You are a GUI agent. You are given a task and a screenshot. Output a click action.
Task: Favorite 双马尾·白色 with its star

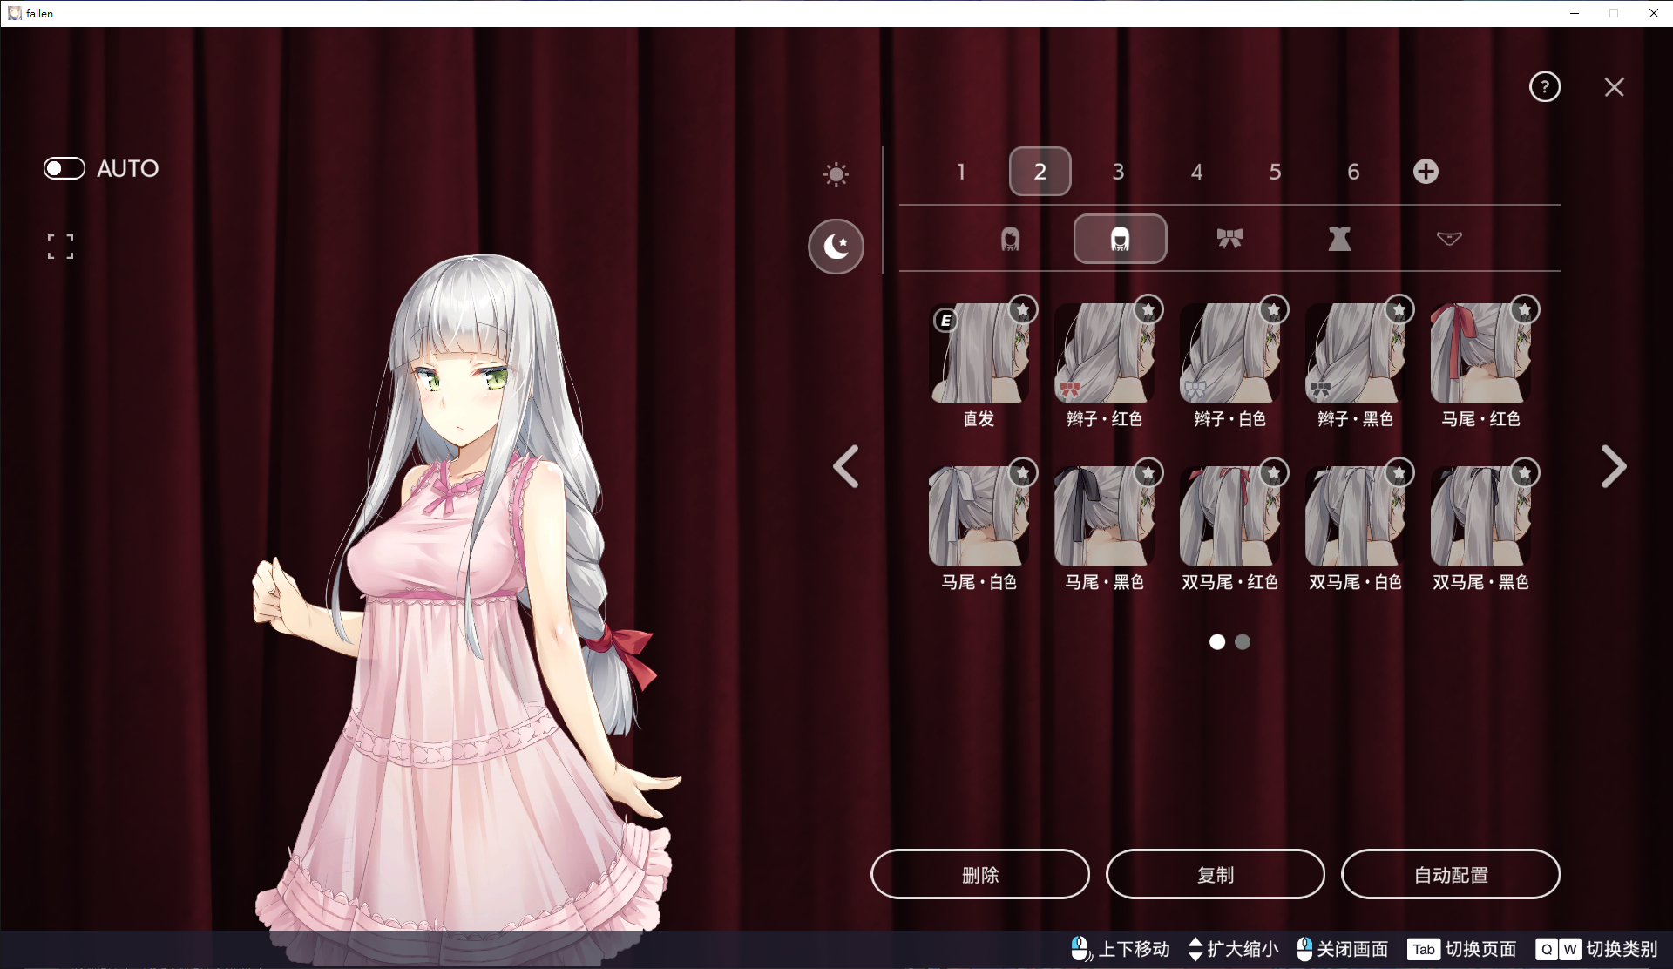point(1399,472)
